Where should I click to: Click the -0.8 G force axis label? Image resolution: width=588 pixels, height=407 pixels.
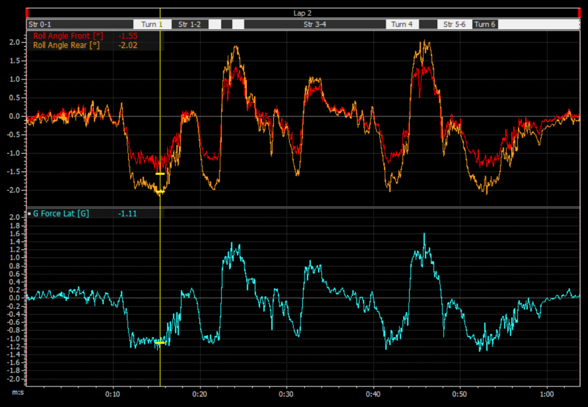click(x=13, y=331)
